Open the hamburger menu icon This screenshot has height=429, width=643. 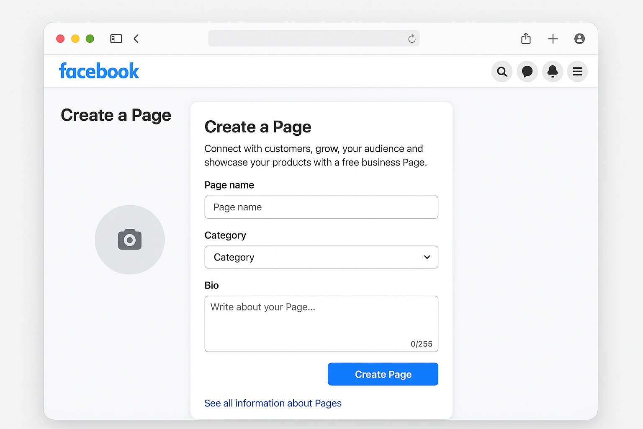click(577, 72)
